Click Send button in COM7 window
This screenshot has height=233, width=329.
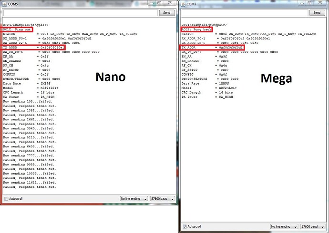coord(317,13)
